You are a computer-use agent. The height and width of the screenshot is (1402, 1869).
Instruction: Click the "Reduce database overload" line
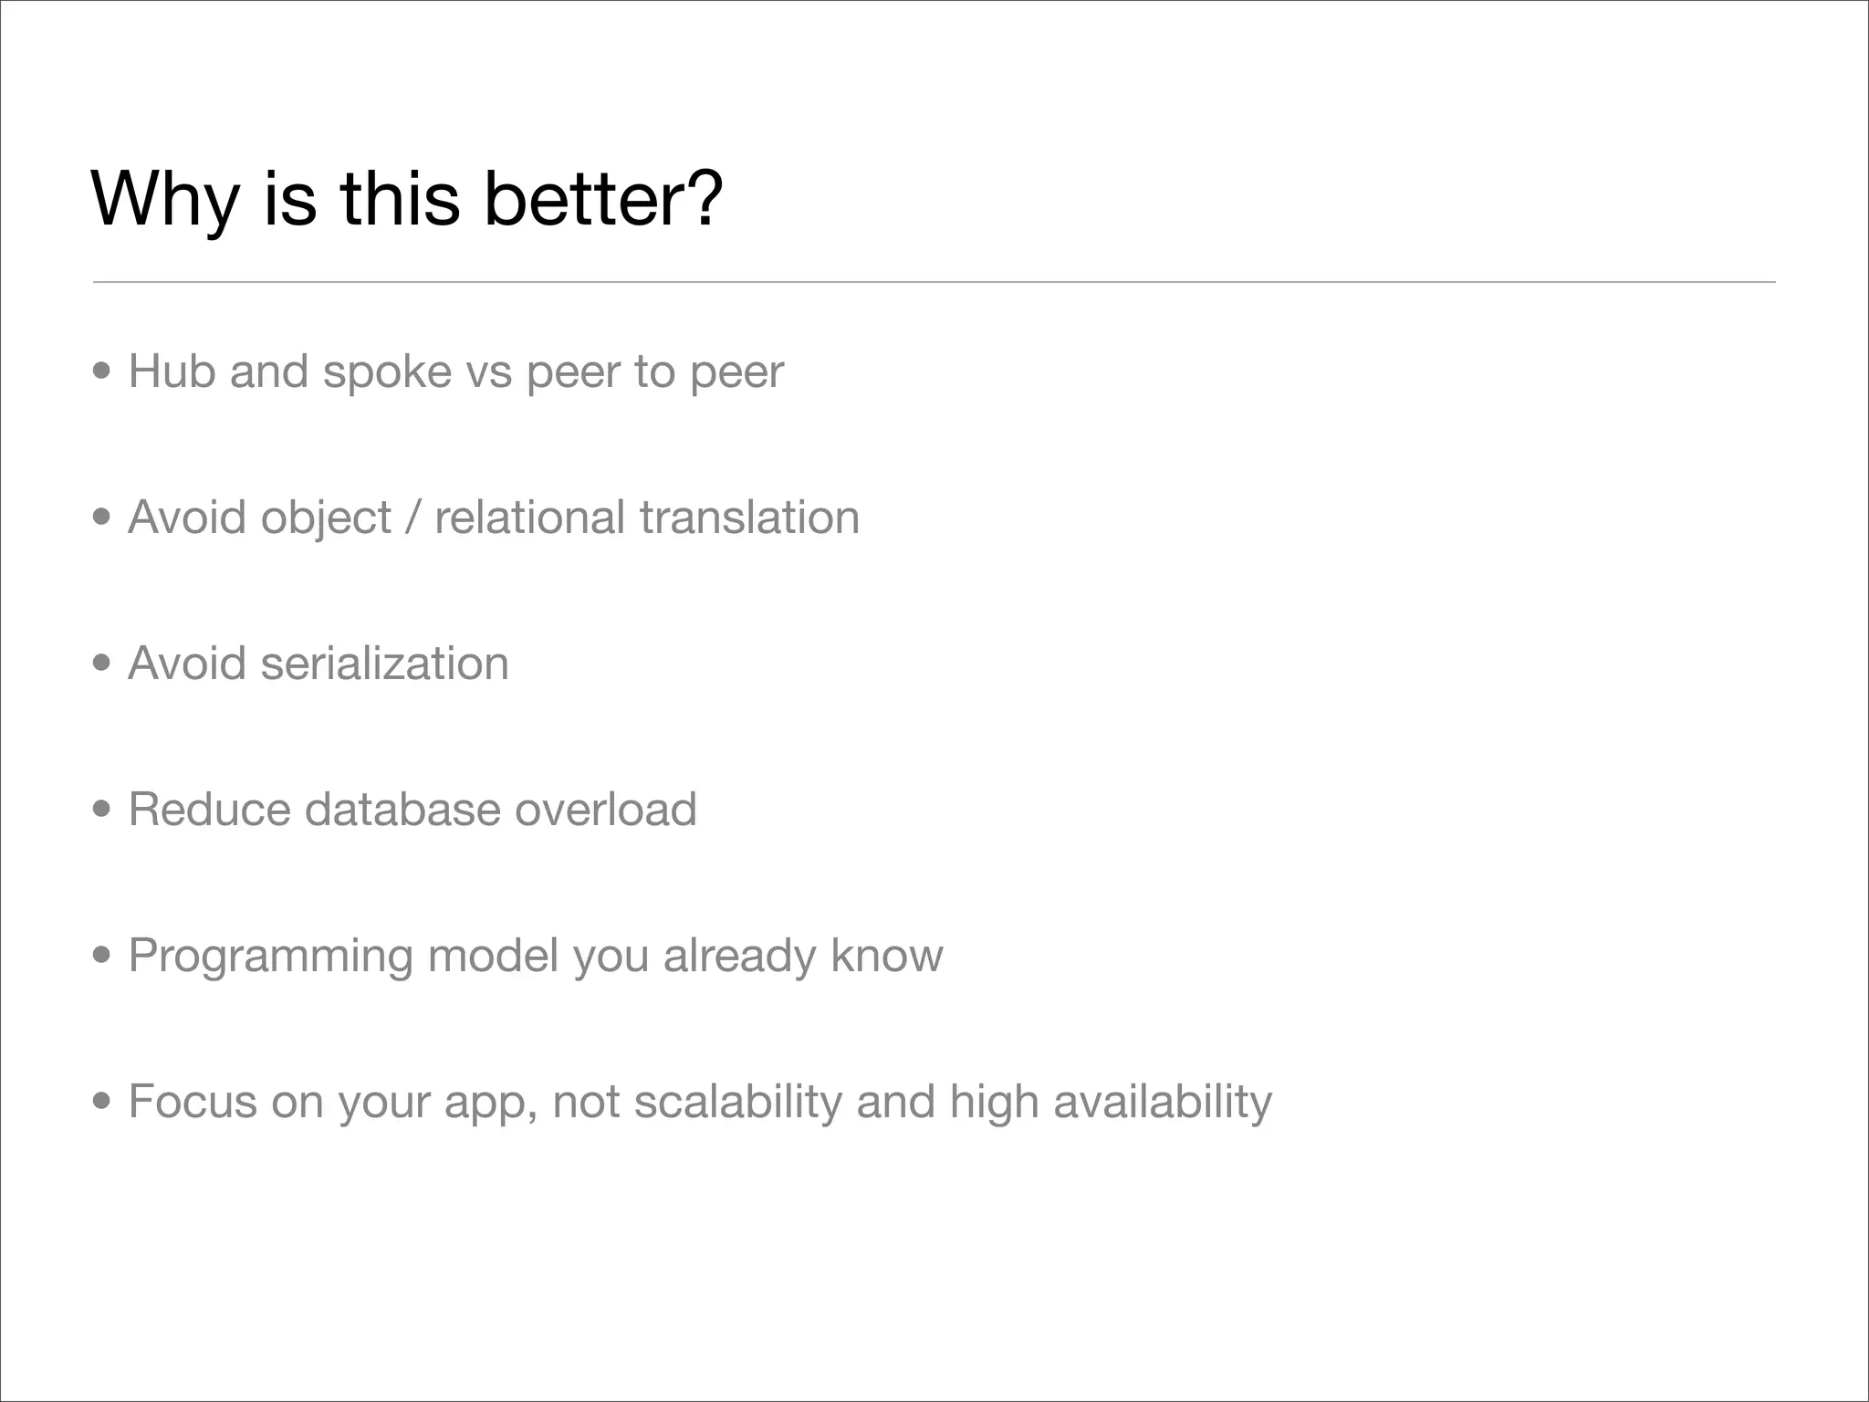click(412, 810)
